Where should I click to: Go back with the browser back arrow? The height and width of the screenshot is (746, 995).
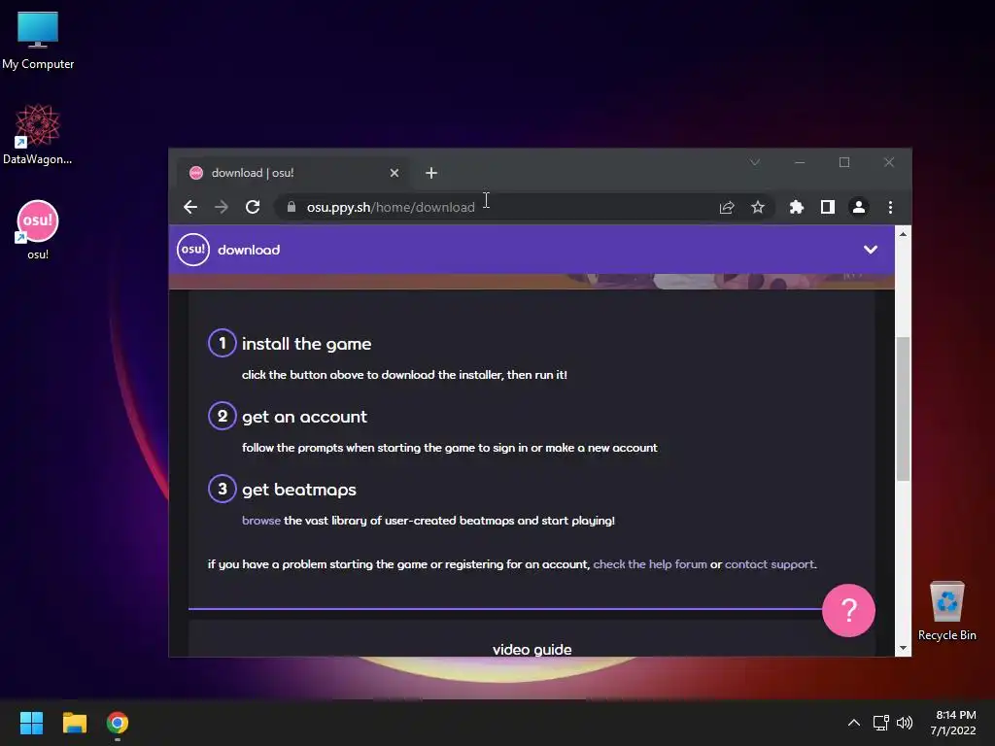coord(190,207)
